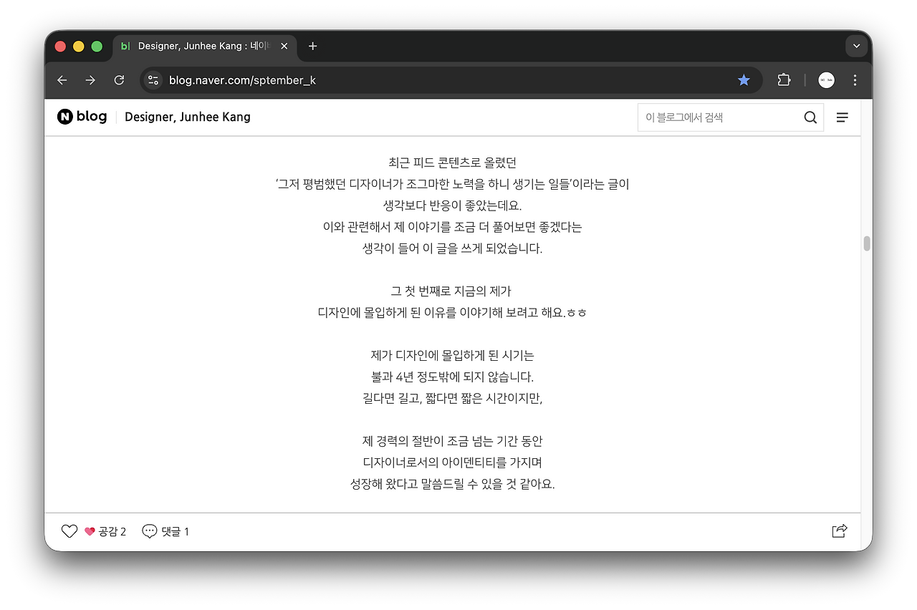Screen dimensions: 917x610
Task: Open the tab search chevron dropdown
Action: (x=856, y=45)
